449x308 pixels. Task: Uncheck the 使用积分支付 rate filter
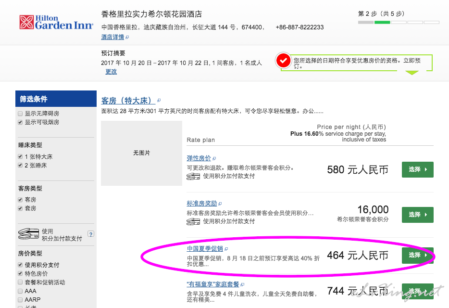click(20, 265)
